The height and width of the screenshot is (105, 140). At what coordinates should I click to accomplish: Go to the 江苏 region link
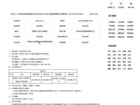[119, 55]
